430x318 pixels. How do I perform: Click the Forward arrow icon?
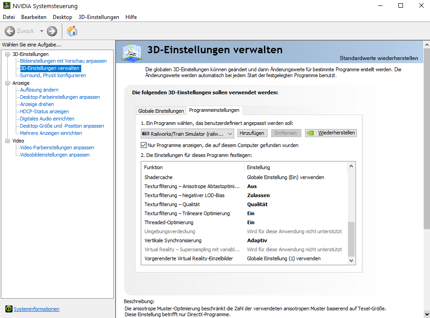(52, 31)
